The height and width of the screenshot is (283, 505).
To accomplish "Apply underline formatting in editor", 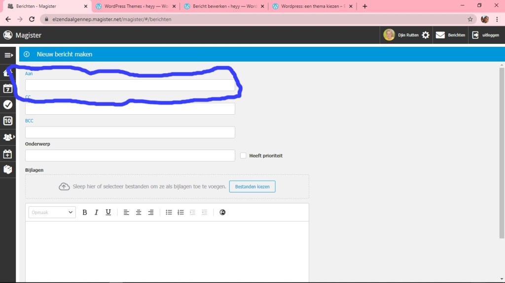I will coord(108,212).
